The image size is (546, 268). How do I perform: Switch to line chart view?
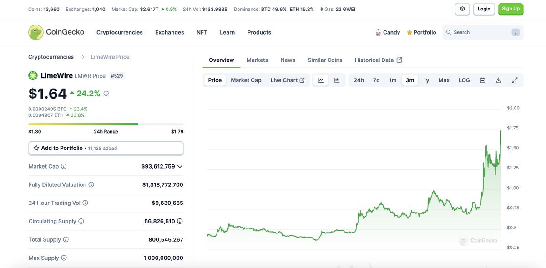click(x=321, y=80)
